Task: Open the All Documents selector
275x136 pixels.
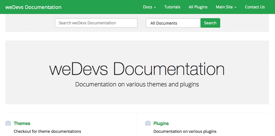Action: 173,23
